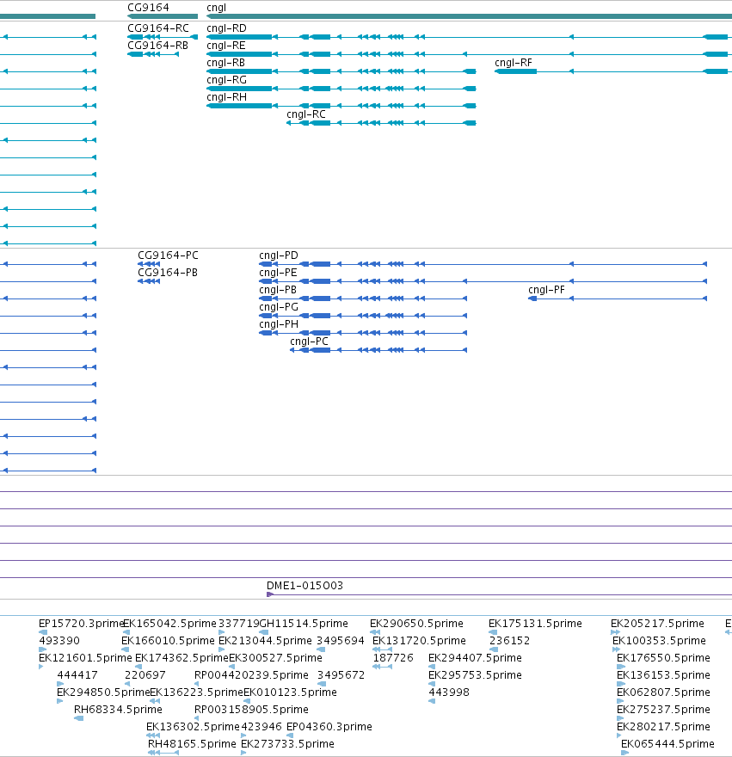Click the cngl gene label
Screen dimensions: 732x757
216,8
